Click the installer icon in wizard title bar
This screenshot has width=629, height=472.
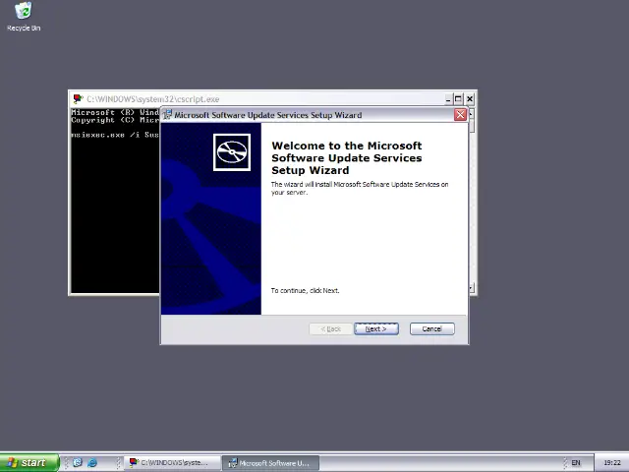(168, 115)
